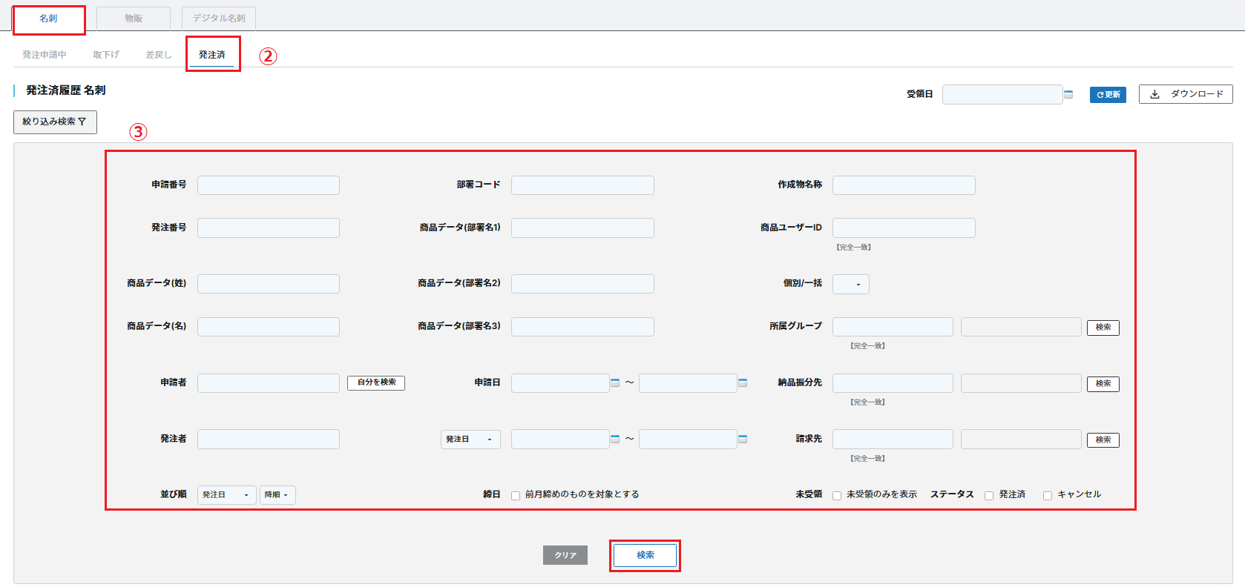The width and height of the screenshot is (1245, 587).
Task: Focus the 発注番号 input field
Action: coord(269,228)
